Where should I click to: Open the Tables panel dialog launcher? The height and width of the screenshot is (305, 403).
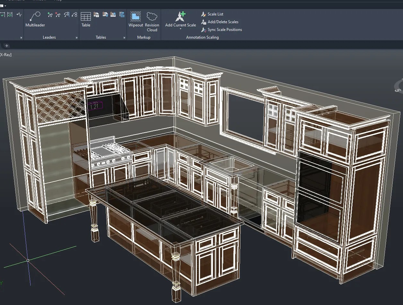(x=125, y=37)
